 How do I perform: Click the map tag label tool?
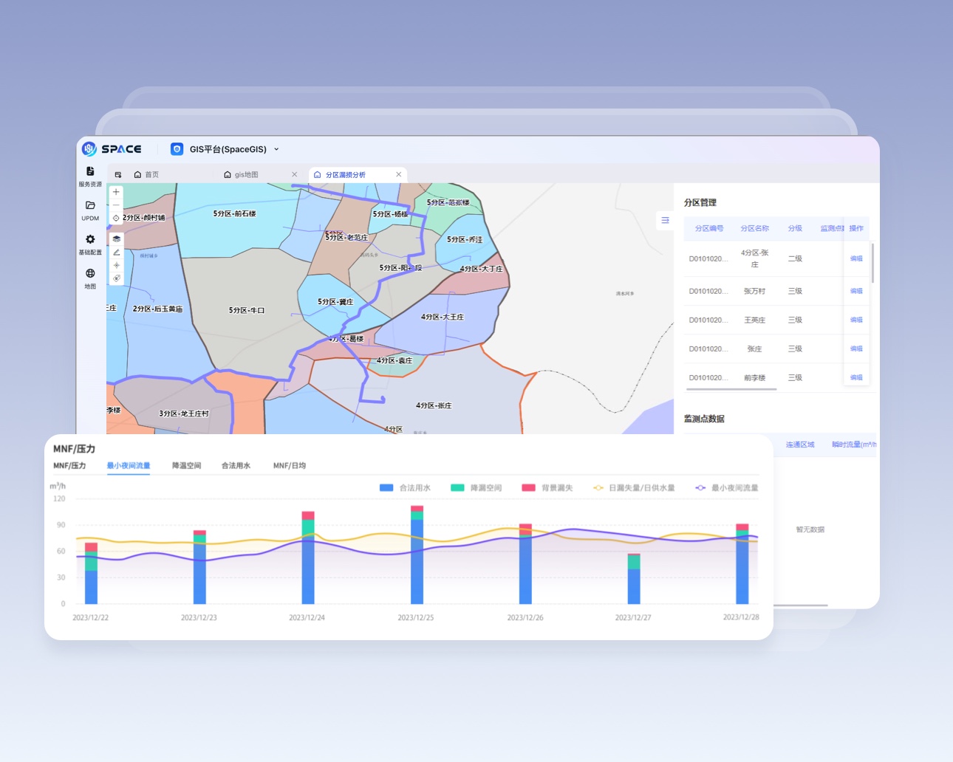116,278
